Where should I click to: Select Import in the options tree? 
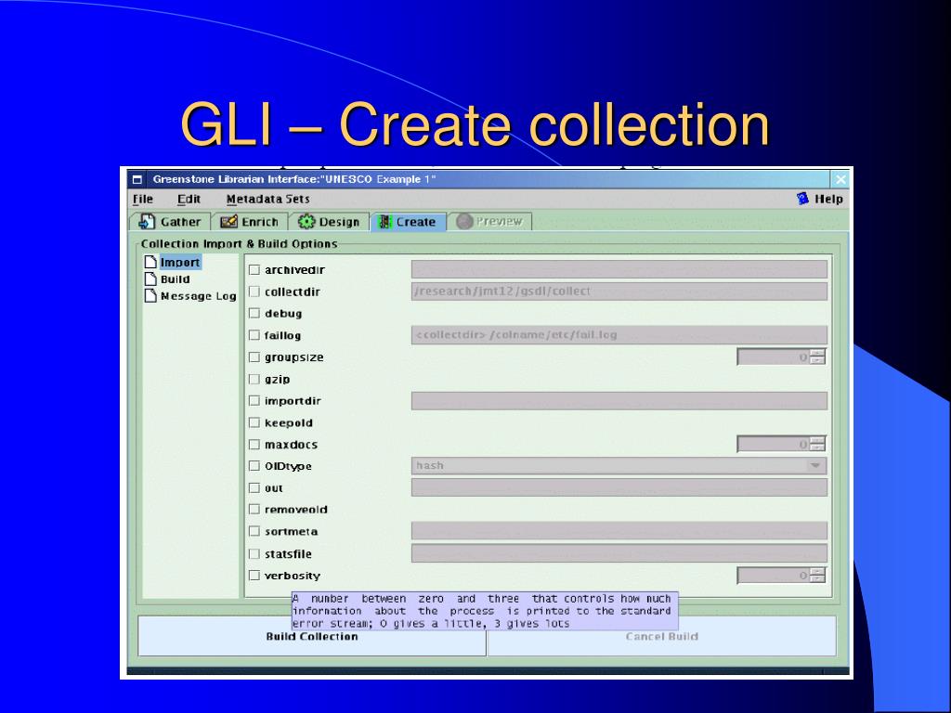pyautogui.click(x=180, y=262)
